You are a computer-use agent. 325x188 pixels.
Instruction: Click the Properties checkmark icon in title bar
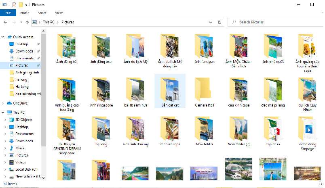click(x=14, y=4)
